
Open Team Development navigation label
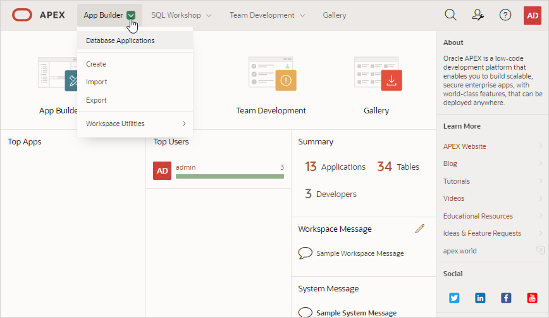click(262, 15)
